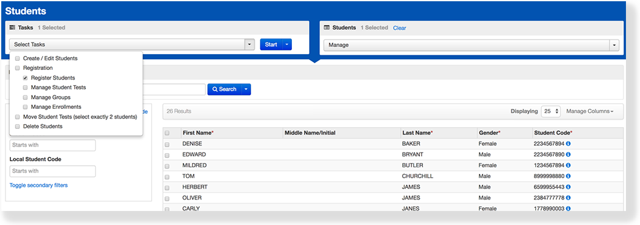Click the Clear selected students link
This screenshot has height=225, width=640.
point(400,28)
